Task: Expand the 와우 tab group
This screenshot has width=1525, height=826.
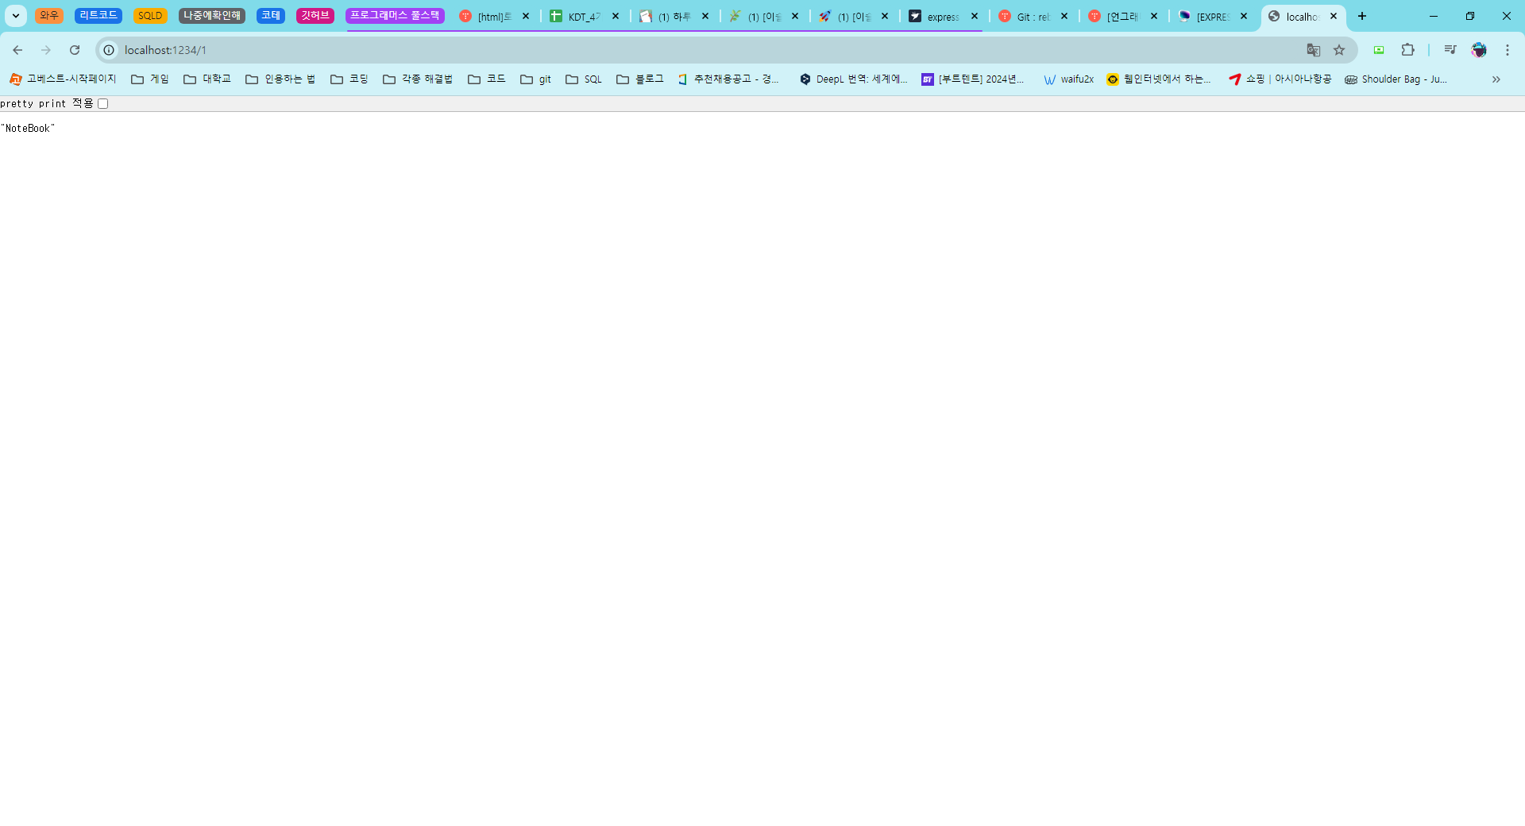Action: [x=49, y=16]
